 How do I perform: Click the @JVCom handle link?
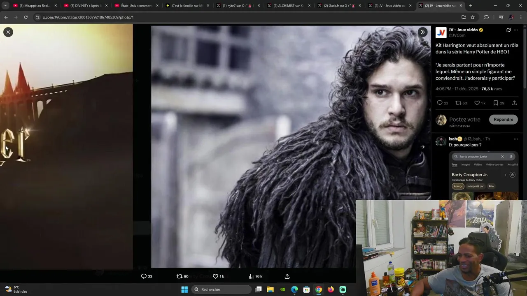click(457, 35)
